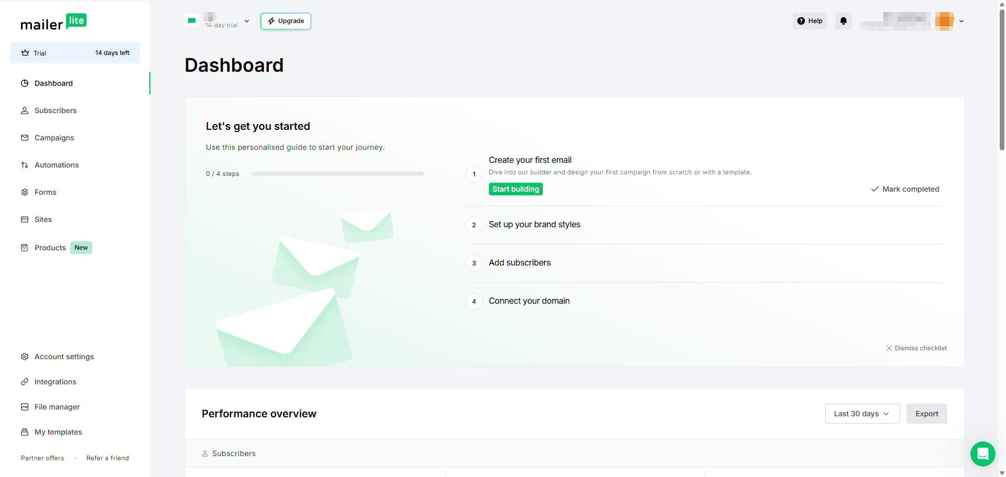Click the Account settings gear icon
The height and width of the screenshot is (477, 1006).
pyautogui.click(x=25, y=357)
